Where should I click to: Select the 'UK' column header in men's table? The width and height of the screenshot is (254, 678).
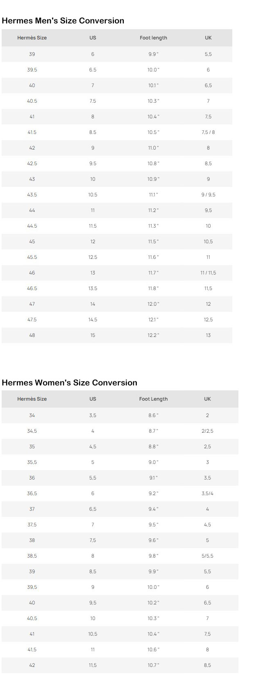click(208, 38)
